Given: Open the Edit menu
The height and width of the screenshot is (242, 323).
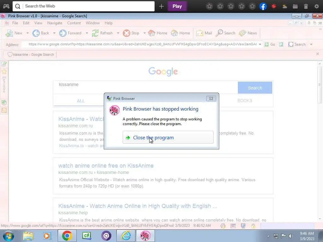Looking at the screenshot, I should (x=26, y=23).
